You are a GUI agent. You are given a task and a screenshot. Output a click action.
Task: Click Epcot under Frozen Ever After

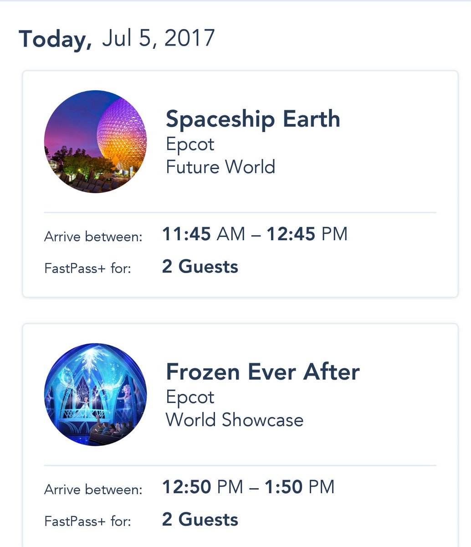190,397
